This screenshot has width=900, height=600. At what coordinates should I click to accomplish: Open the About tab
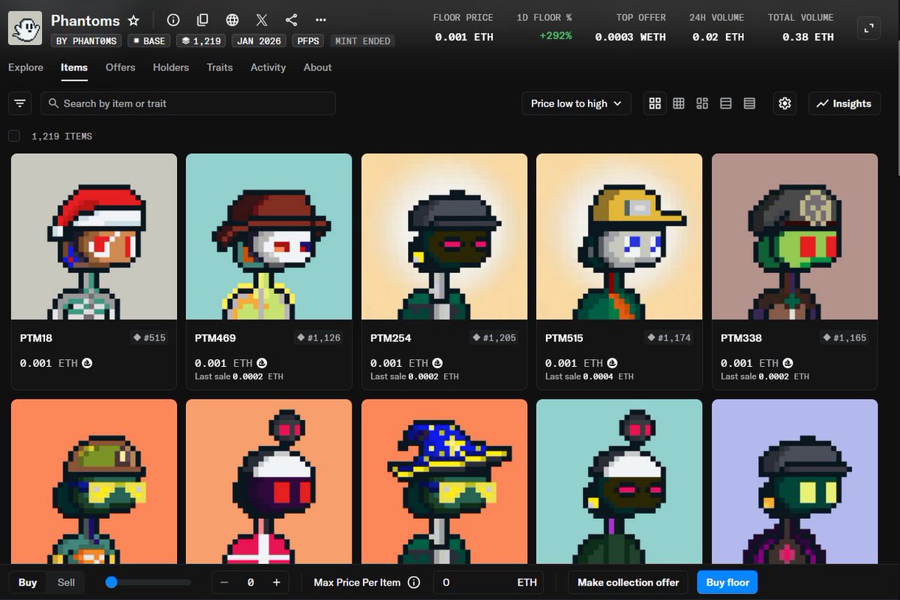coord(317,67)
